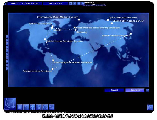
Task: Open the memory banks disk icon
Action: tap(26, 107)
